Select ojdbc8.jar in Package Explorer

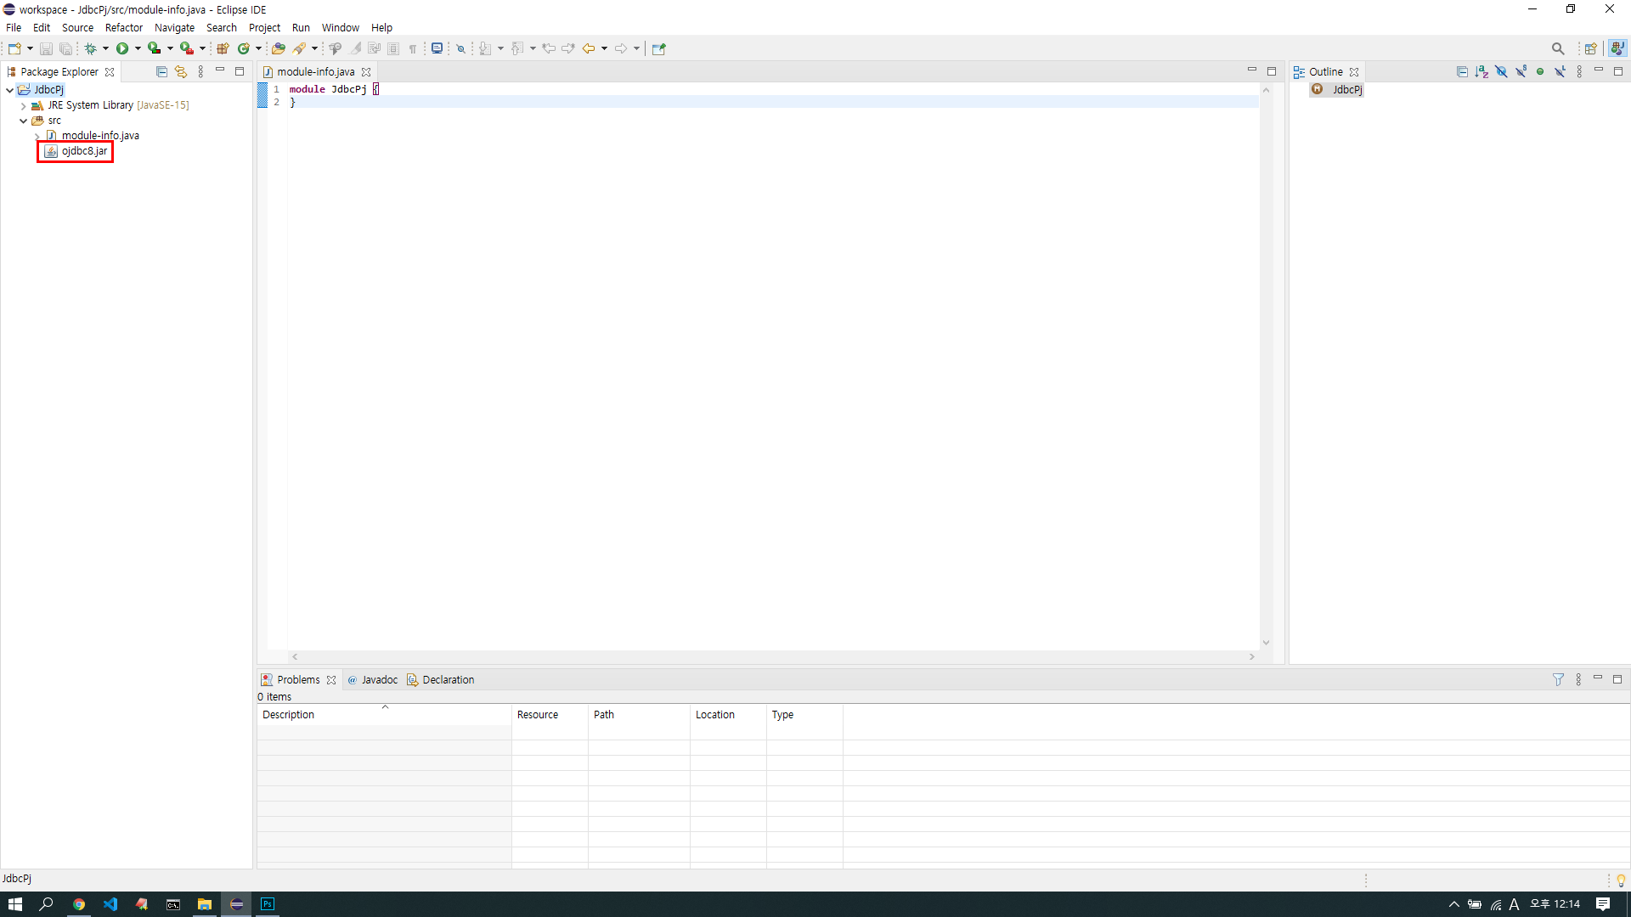(84, 151)
